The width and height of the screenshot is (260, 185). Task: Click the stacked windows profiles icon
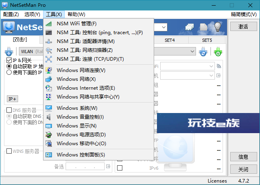(190, 27)
